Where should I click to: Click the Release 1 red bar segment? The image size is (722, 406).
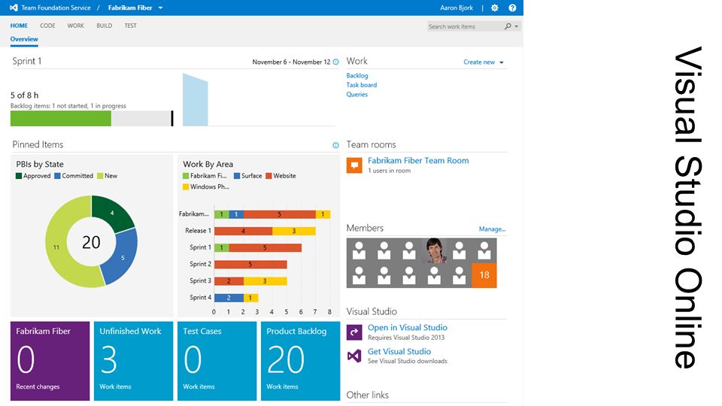tap(243, 231)
